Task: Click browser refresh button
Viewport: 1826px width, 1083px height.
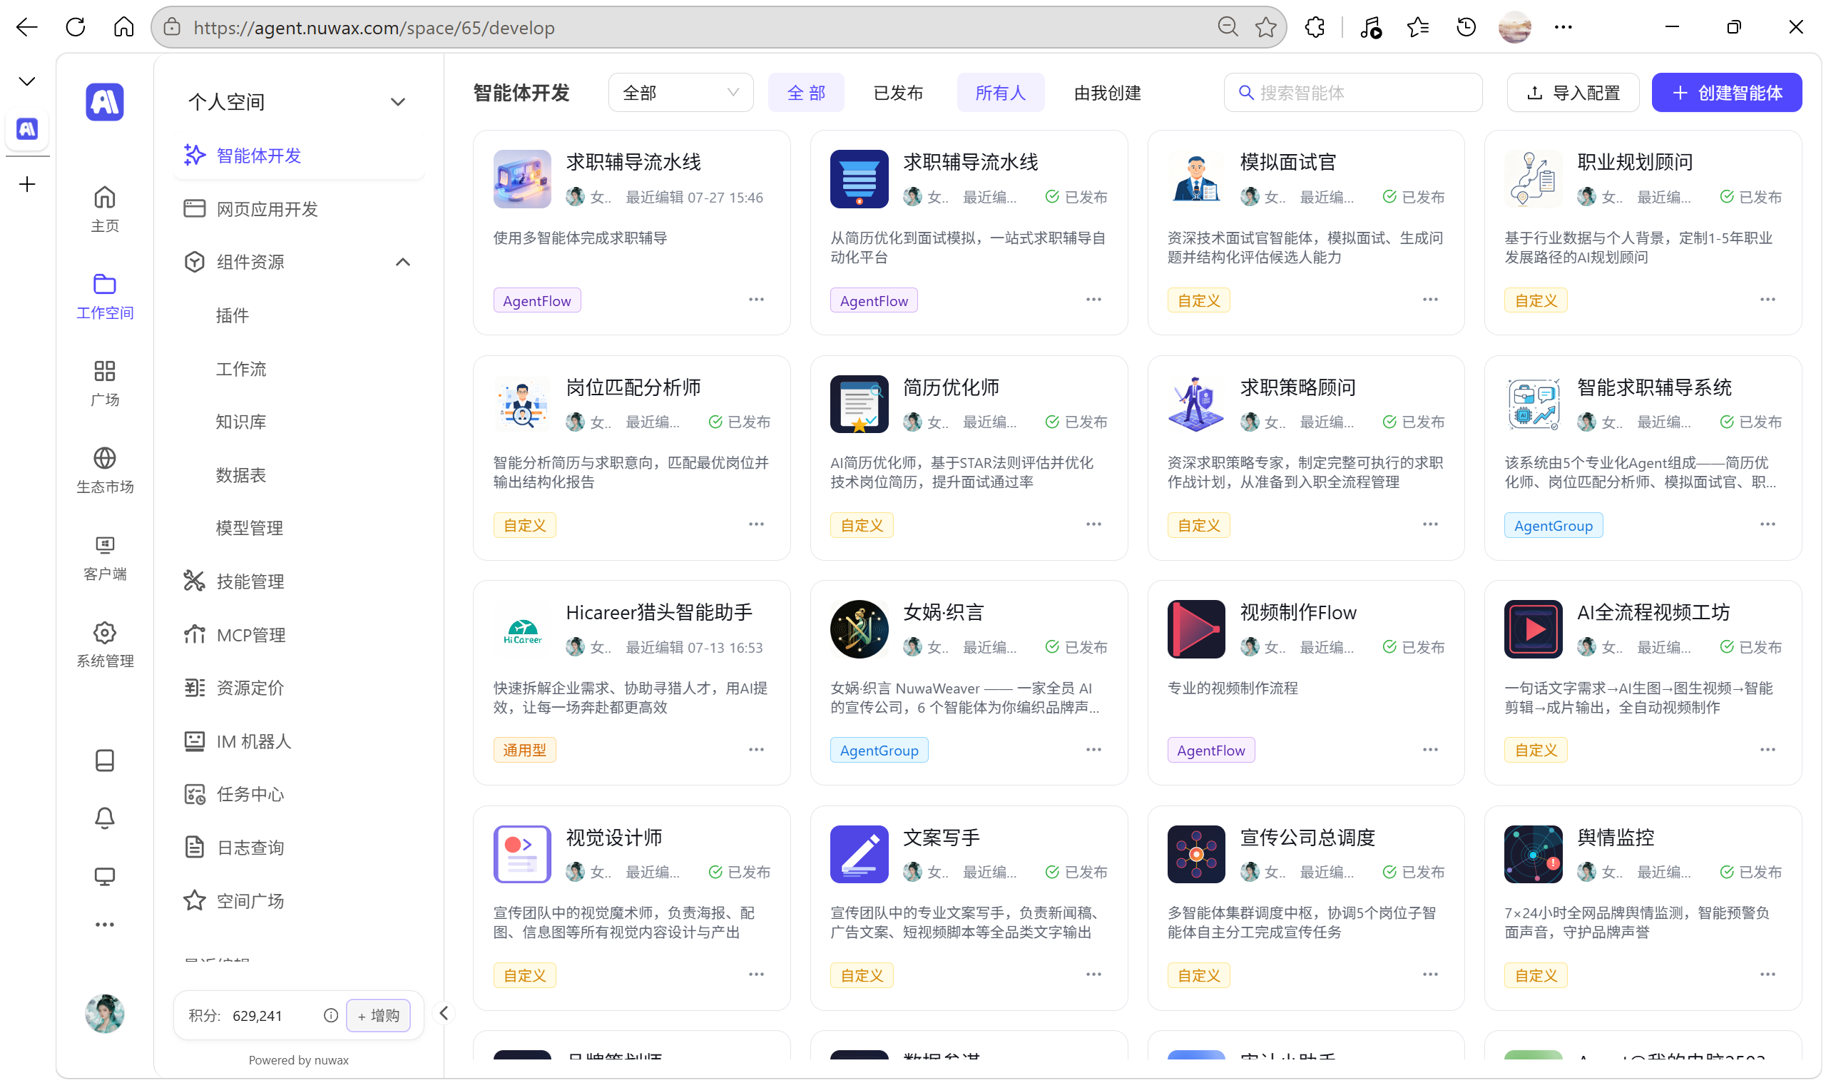Action: pyautogui.click(x=75, y=27)
